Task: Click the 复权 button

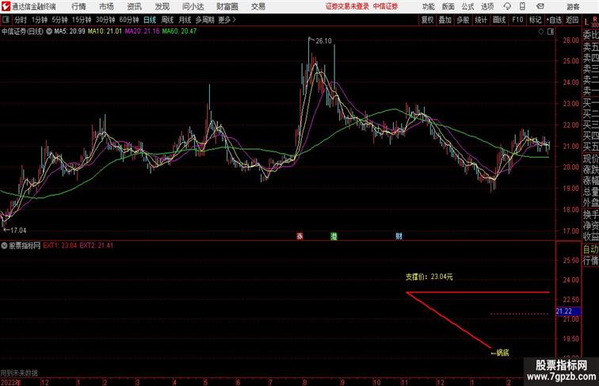Action: (427, 20)
